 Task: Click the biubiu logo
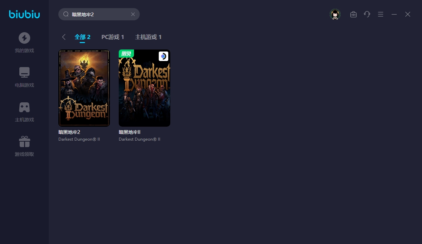pyautogui.click(x=24, y=14)
